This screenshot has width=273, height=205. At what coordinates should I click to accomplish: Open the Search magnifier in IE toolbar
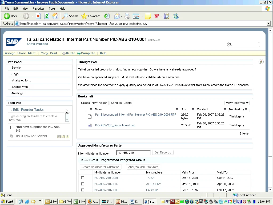(65, 16)
